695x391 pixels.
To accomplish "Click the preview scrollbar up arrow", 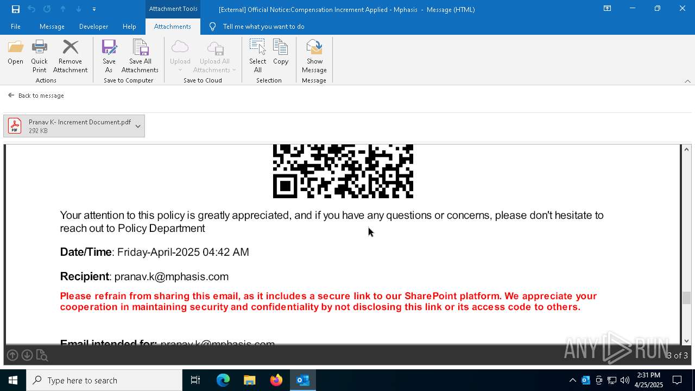I will click(686, 149).
